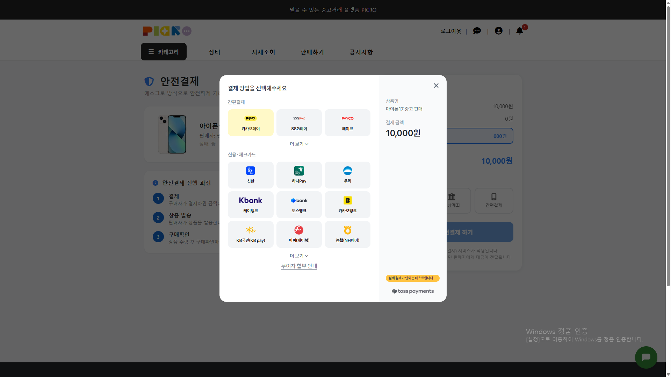Click the 안전결제 shield icon
This screenshot has height=377, width=671.
click(149, 81)
